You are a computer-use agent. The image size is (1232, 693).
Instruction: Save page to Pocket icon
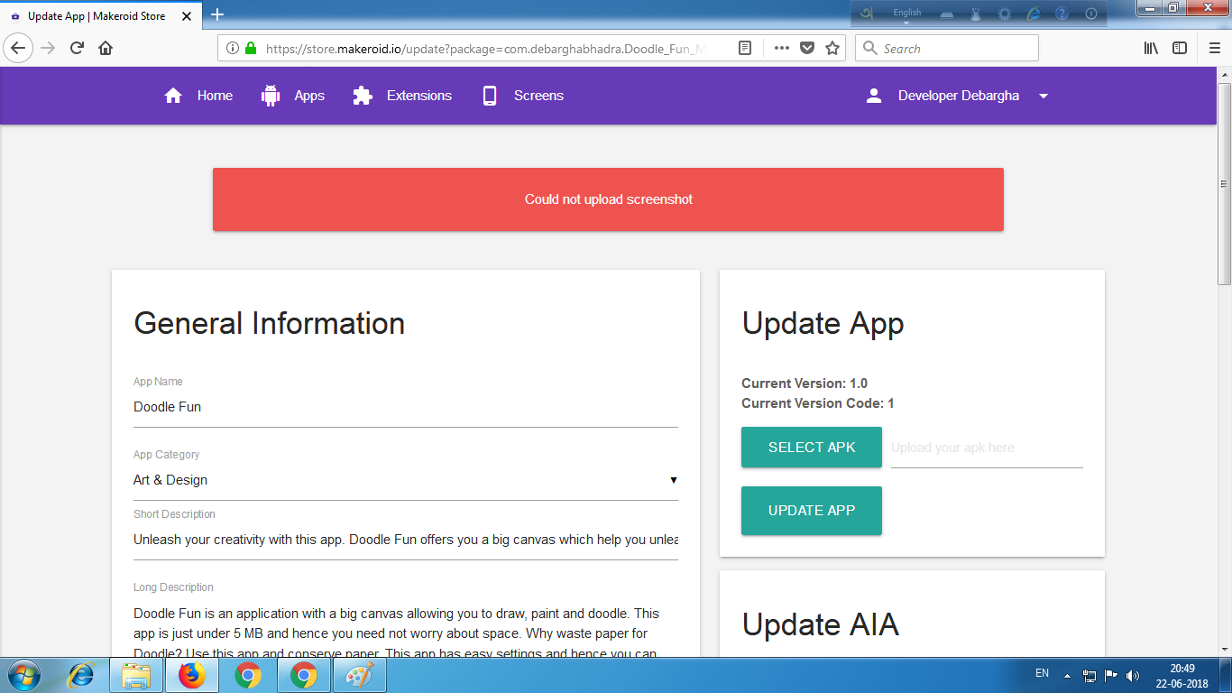coord(807,49)
